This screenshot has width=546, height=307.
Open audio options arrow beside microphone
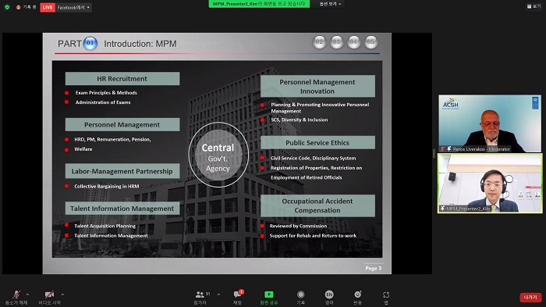pos(27,295)
